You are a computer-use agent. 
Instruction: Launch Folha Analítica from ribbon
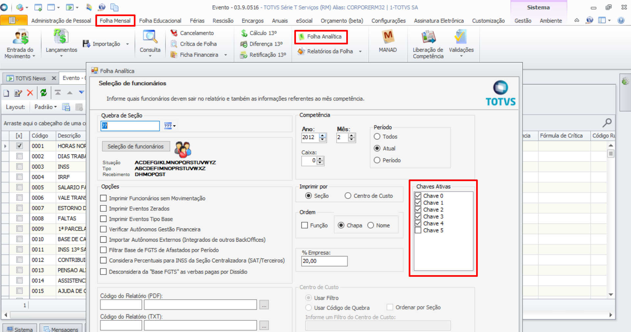(x=321, y=36)
